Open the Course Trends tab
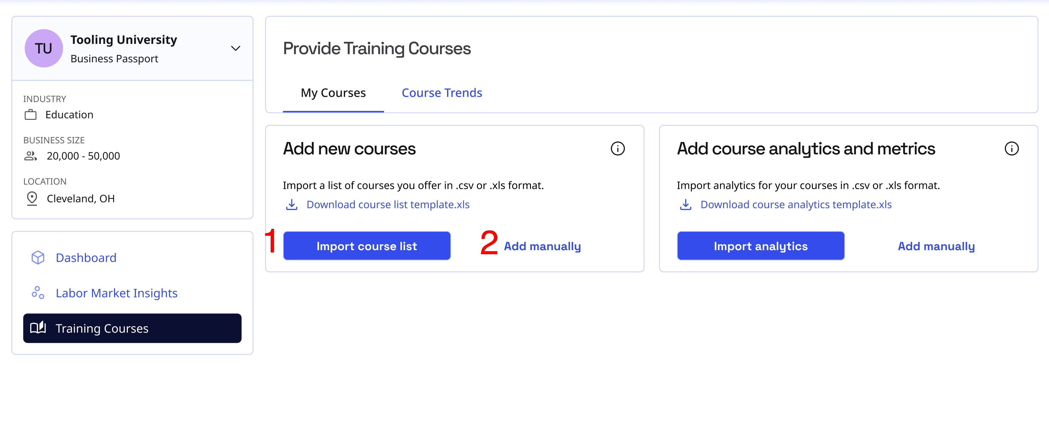Viewport: 1049px width, 434px height. pyautogui.click(x=442, y=93)
